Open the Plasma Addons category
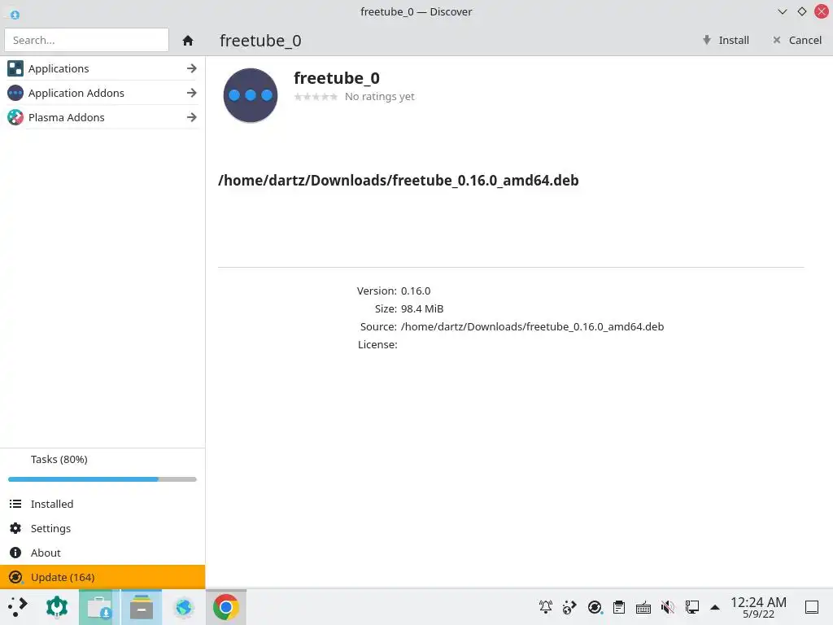Screen dimensions: 833x625 pos(102,117)
